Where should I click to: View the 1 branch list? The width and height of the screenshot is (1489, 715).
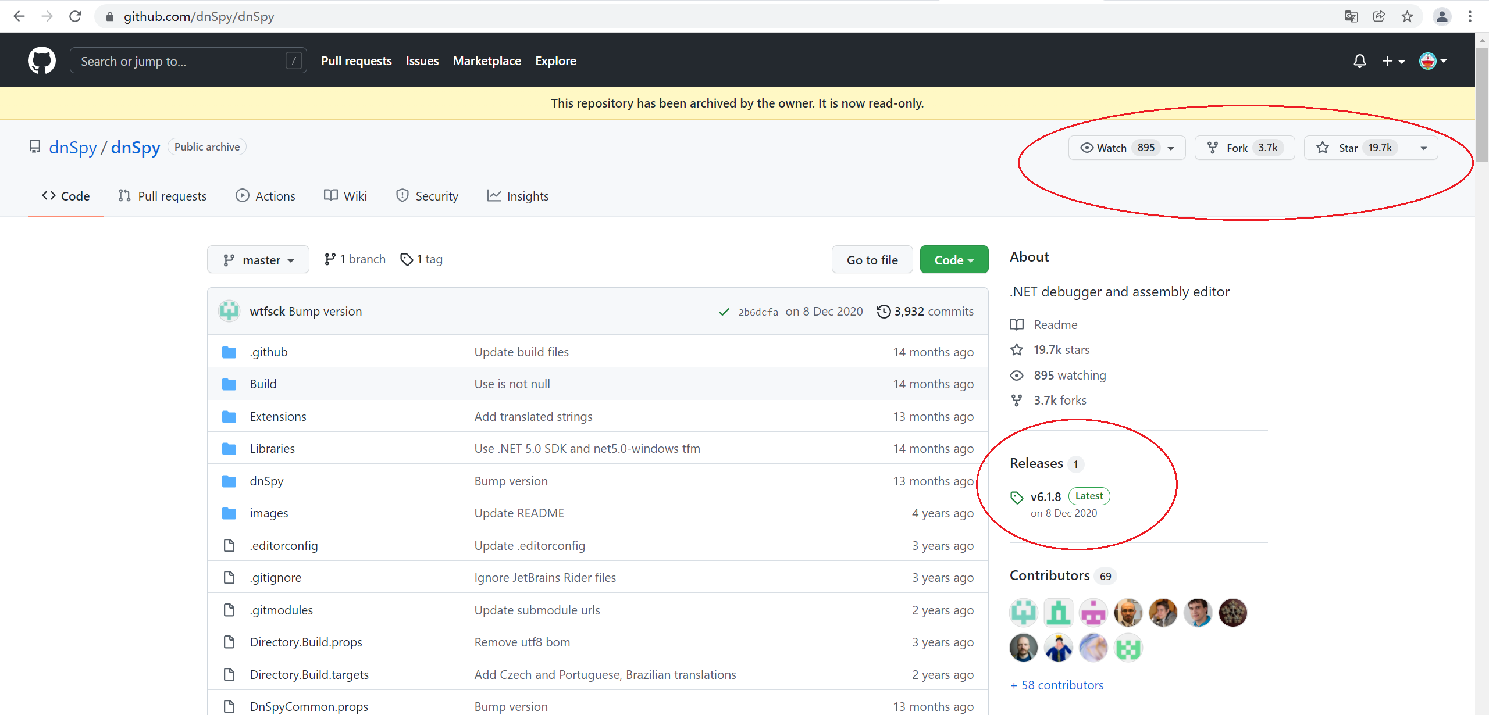pyautogui.click(x=355, y=259)
